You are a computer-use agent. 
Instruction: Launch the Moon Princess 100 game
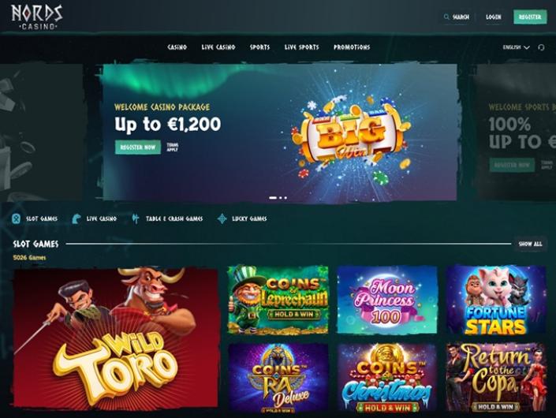click(387, 300)
